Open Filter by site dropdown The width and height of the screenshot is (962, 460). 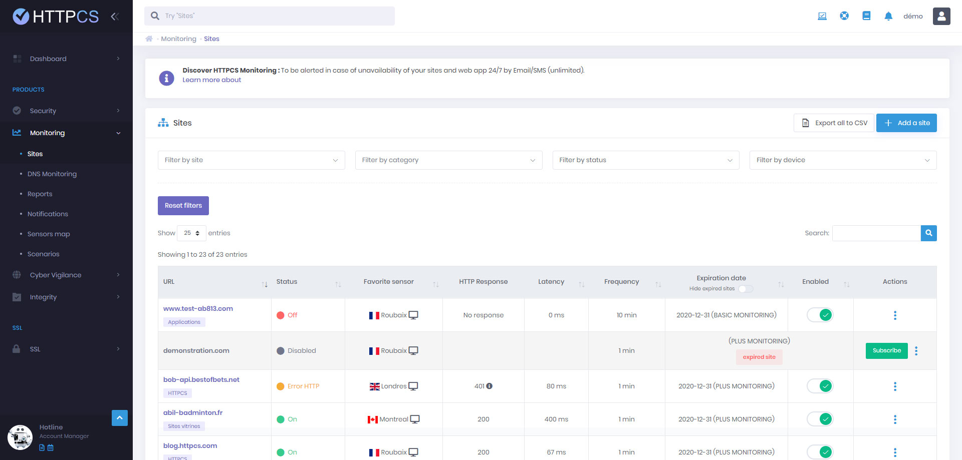251,160
